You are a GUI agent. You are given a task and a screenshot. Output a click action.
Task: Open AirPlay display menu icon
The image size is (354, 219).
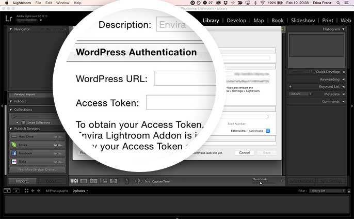point(248,3)
